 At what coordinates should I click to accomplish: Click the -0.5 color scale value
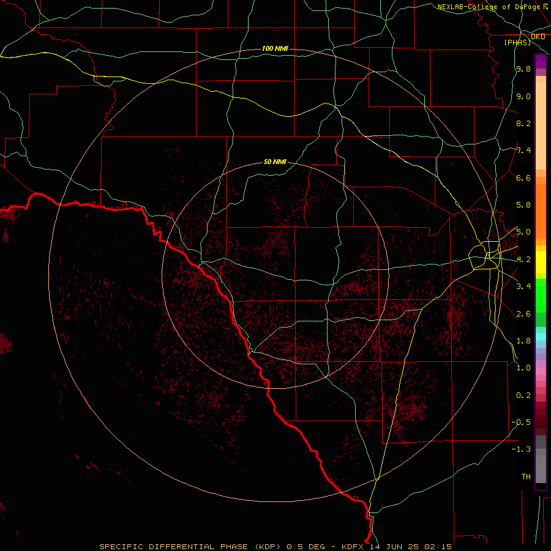tap(521, 422)
